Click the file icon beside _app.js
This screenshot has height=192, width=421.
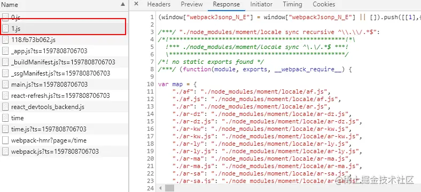pyautogui.click(x=5, y=51)
